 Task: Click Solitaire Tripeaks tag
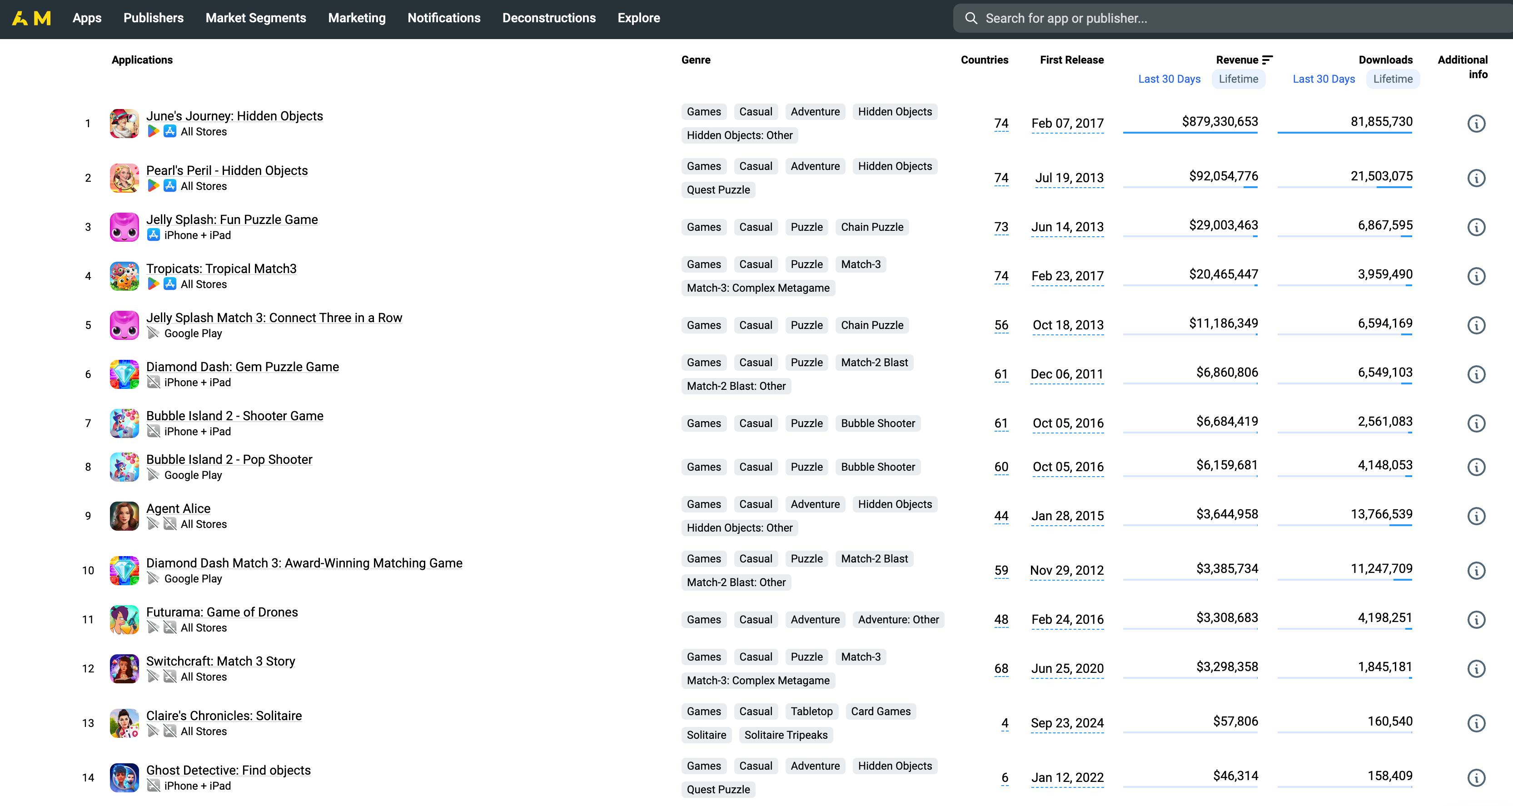pos(786,736)
